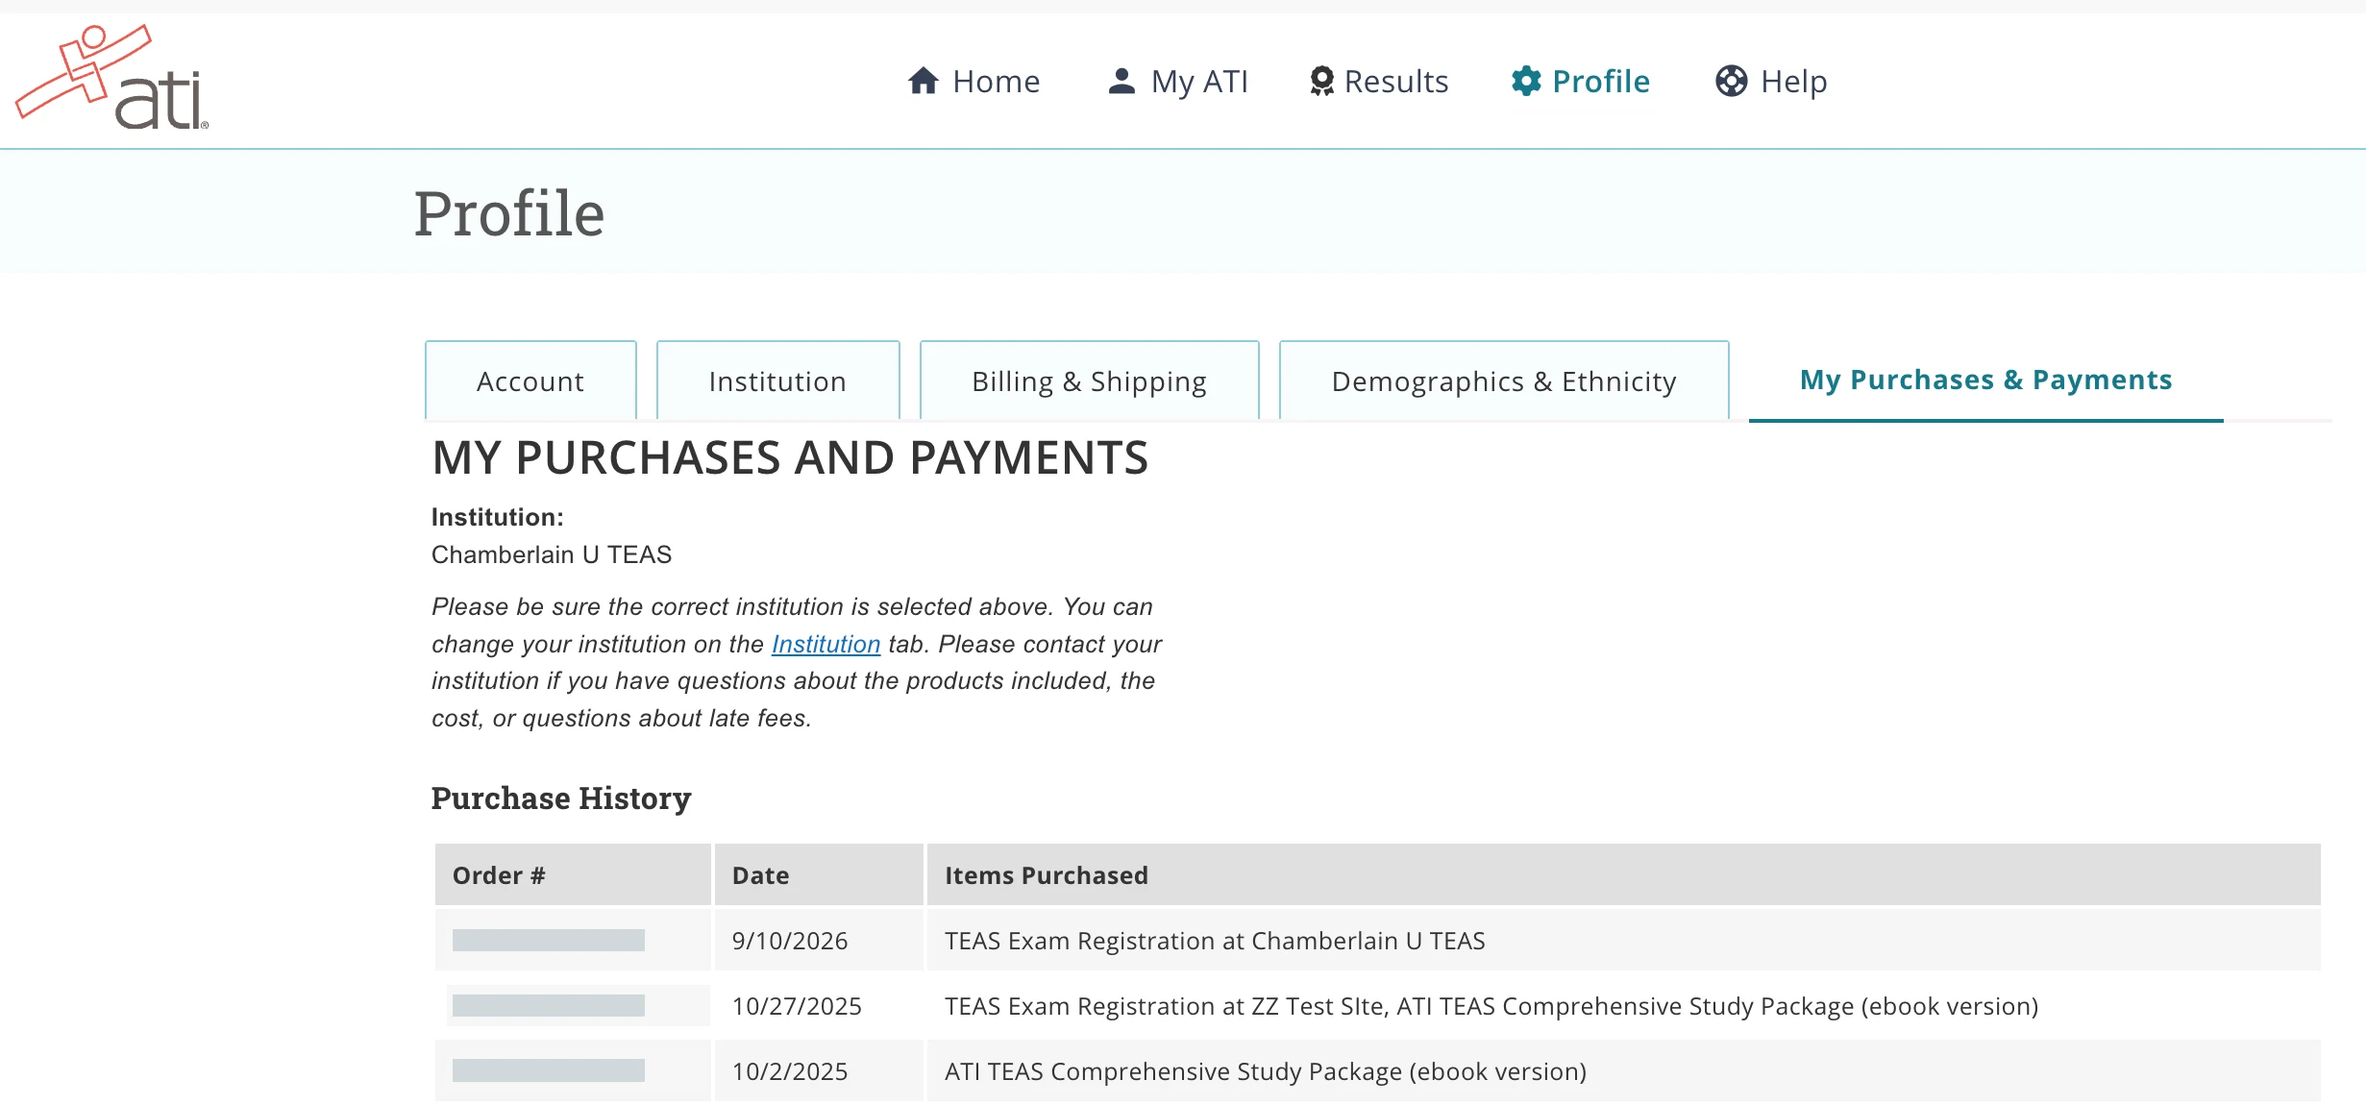The height and width of the screenshot is (1105, 2366).
Task: Click the Chamberlain U TEAS institution name
Action: (x=552, y=554)
